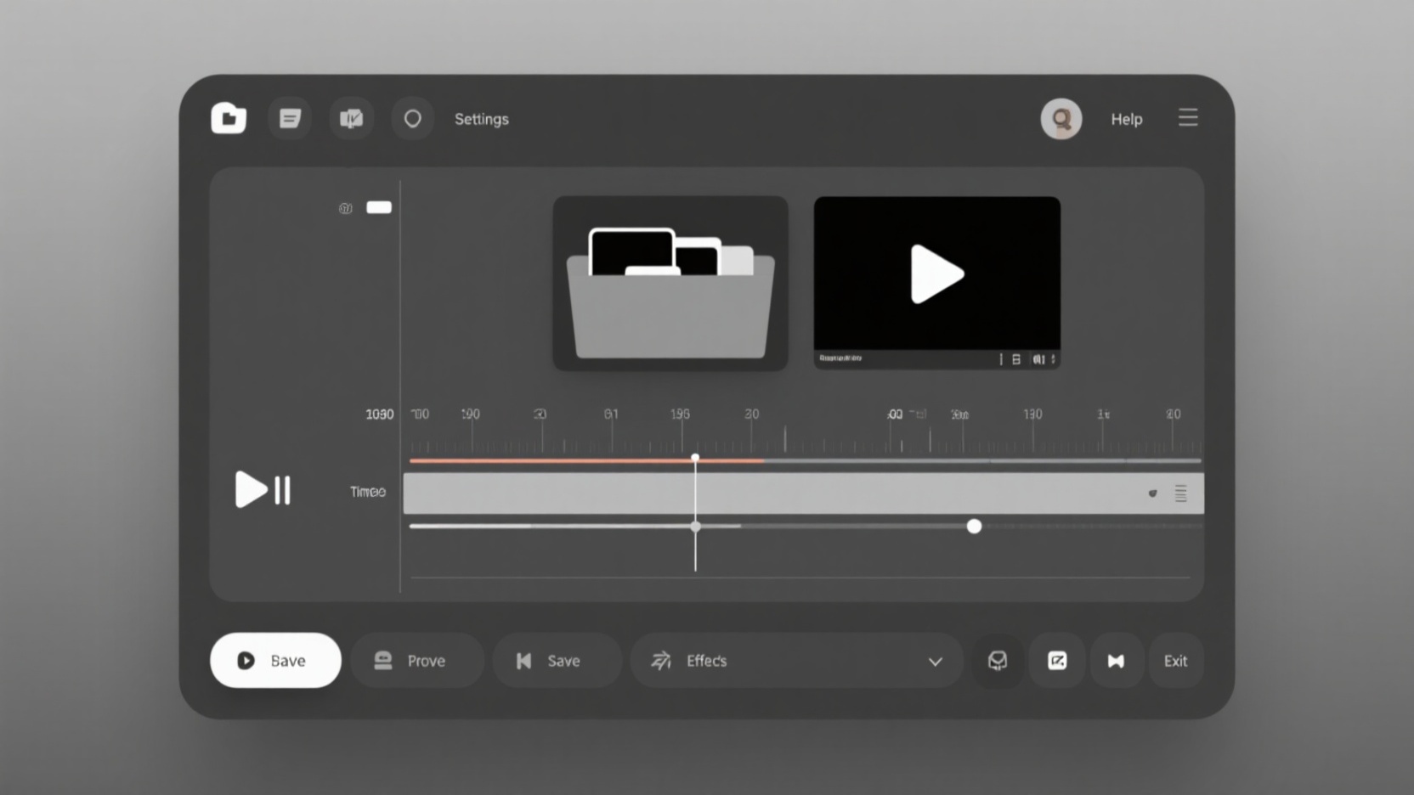Viewport: 1414px width, 795px height.
Task: Click the Prove button
Action: 416,661
